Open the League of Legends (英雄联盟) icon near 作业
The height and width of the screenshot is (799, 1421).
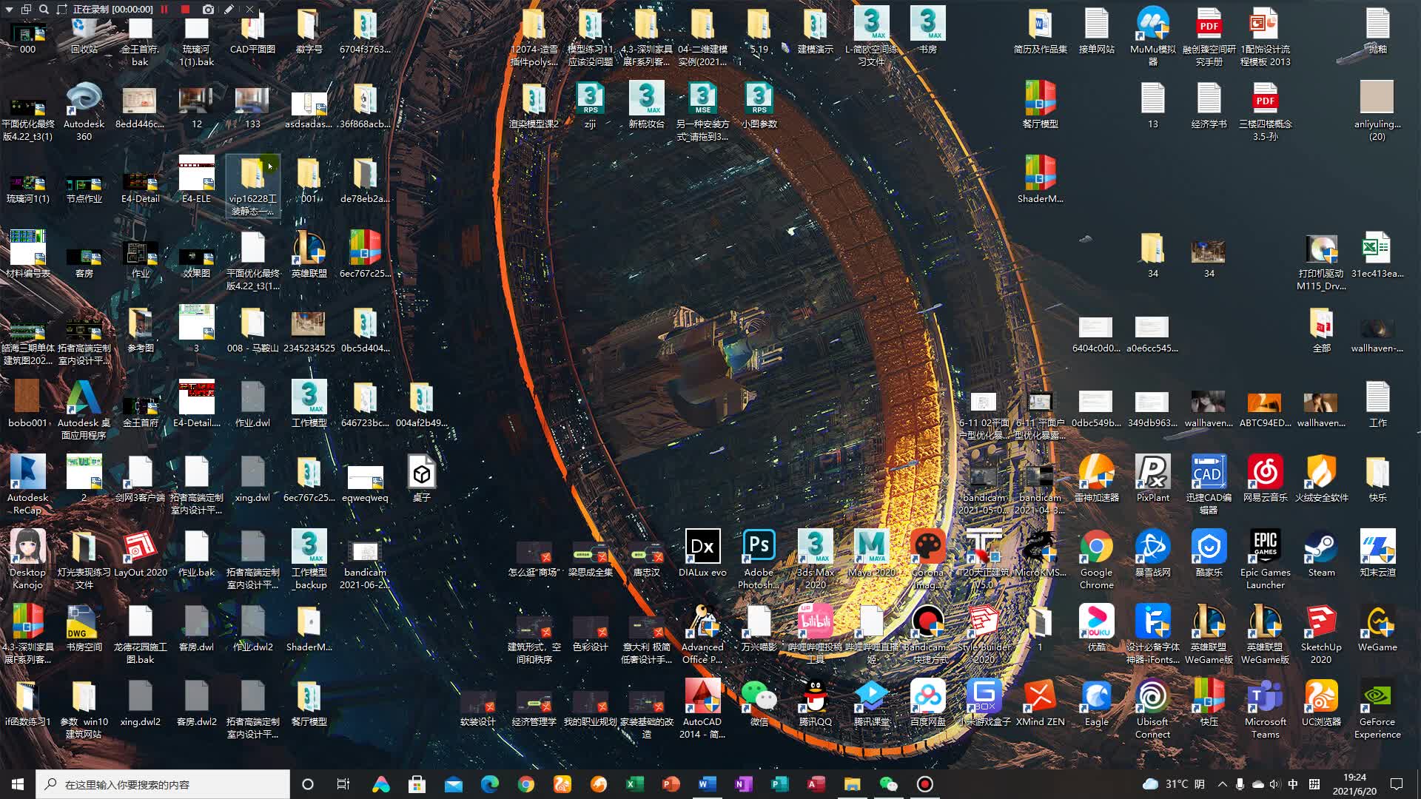(309, 254)
